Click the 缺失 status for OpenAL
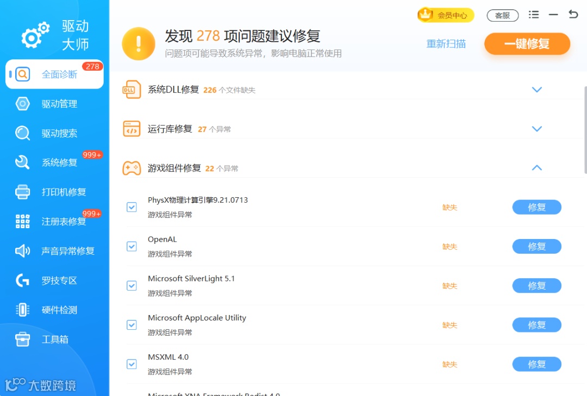 449,247
